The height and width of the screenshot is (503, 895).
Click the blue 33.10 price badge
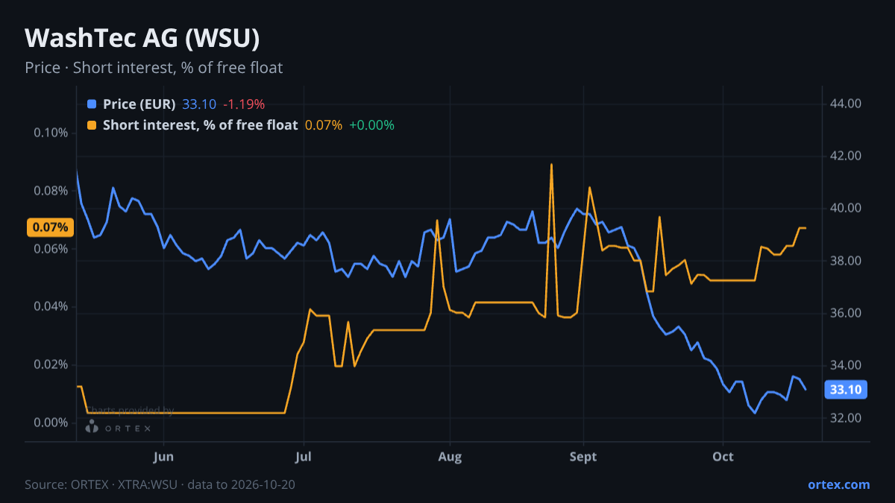pos(846,389)
